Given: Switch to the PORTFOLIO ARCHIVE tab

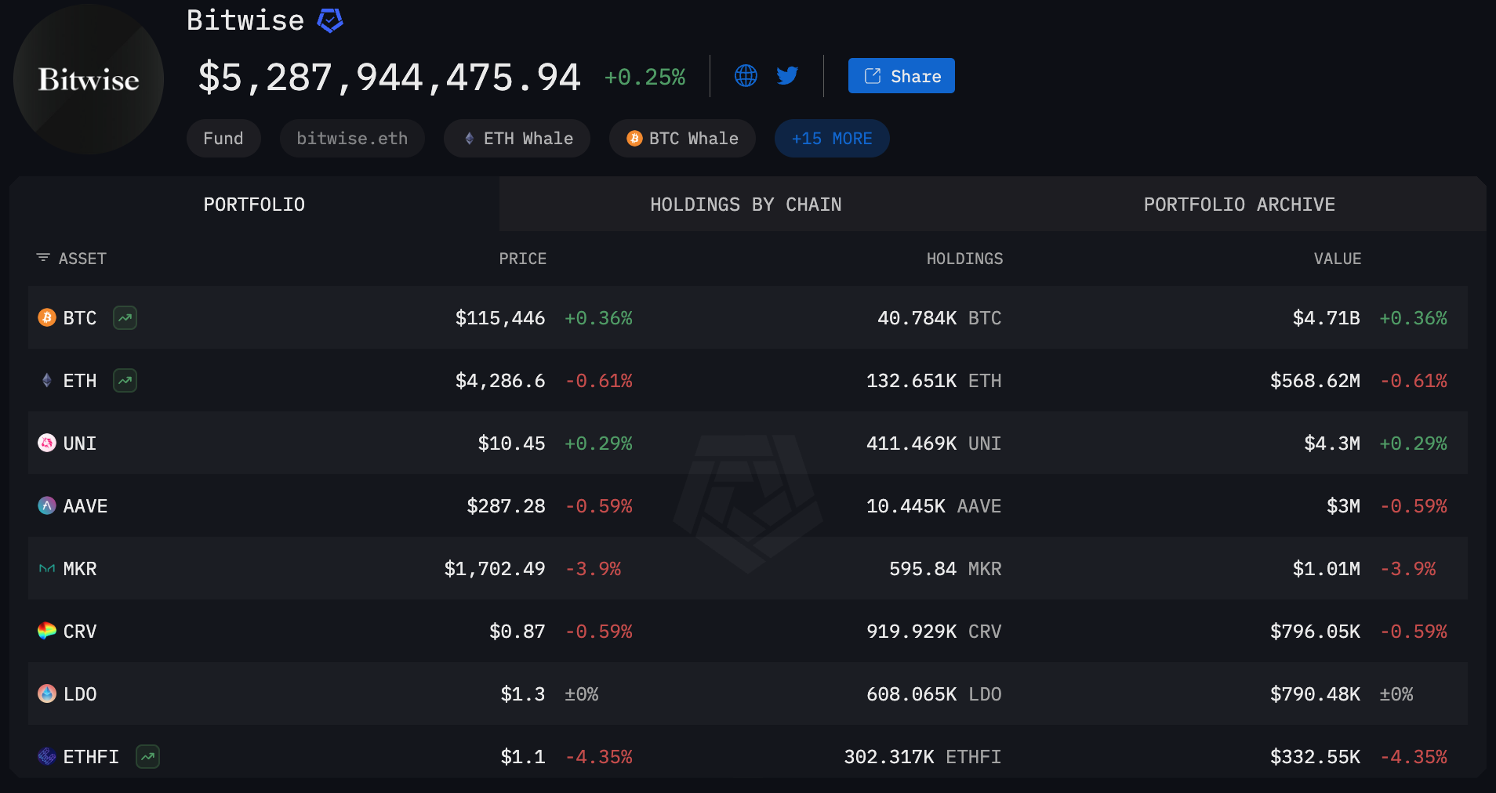Looking at the screenshot, I should pyautogui.click(x=1239, y=205).
